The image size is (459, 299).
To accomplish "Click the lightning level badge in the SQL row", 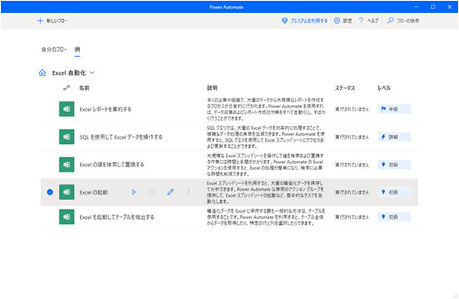I will [x=394, y=137].
